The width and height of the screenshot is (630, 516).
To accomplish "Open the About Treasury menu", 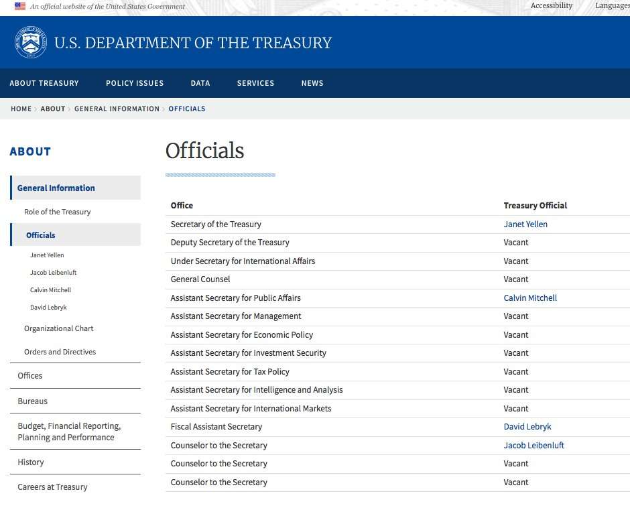I will pos(44,83).
